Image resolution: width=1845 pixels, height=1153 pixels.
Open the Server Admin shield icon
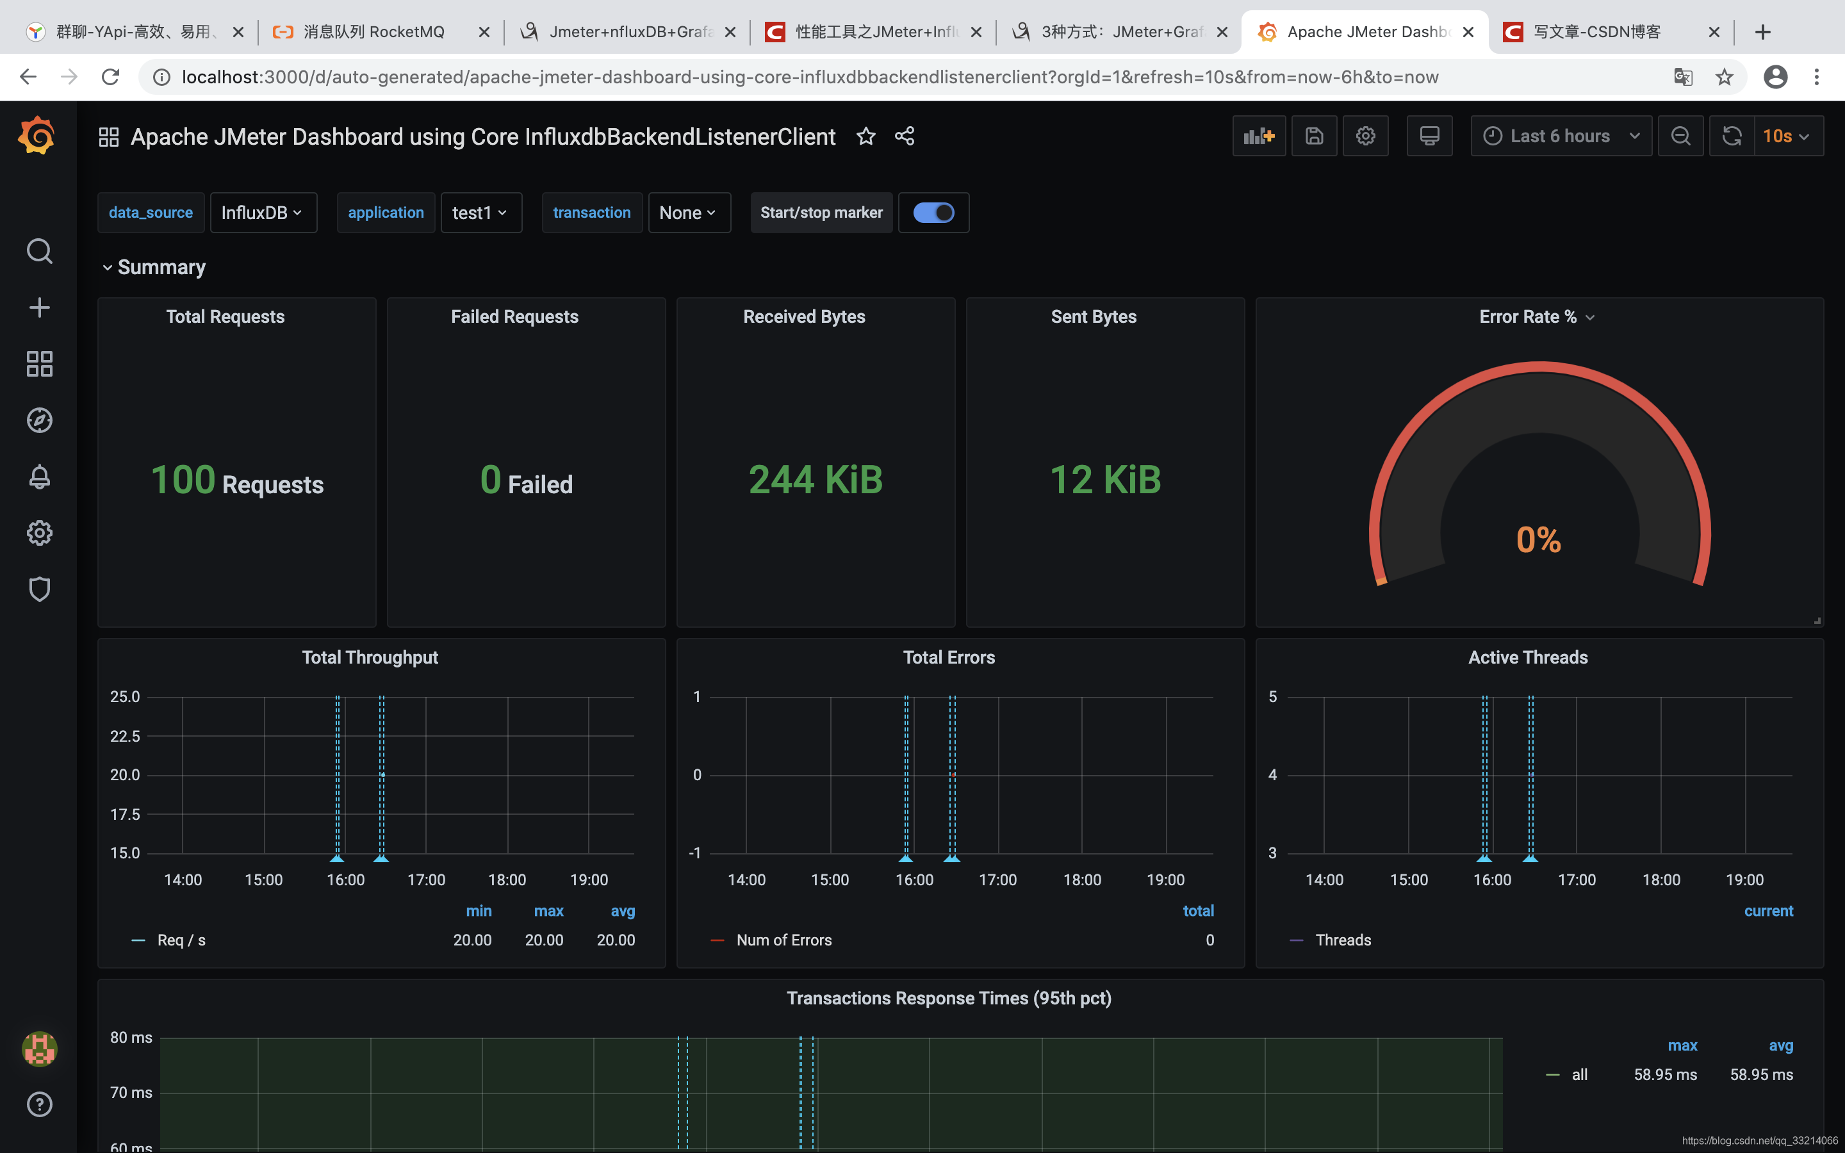pos(39,589)
